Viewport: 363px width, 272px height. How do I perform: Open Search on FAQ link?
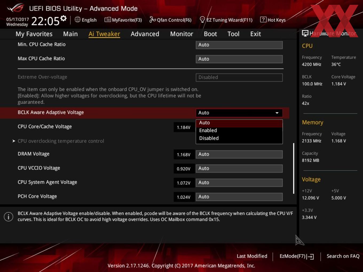[x=343, y=256]
